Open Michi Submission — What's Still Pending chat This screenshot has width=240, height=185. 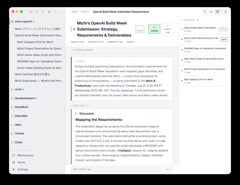(38, 81)
